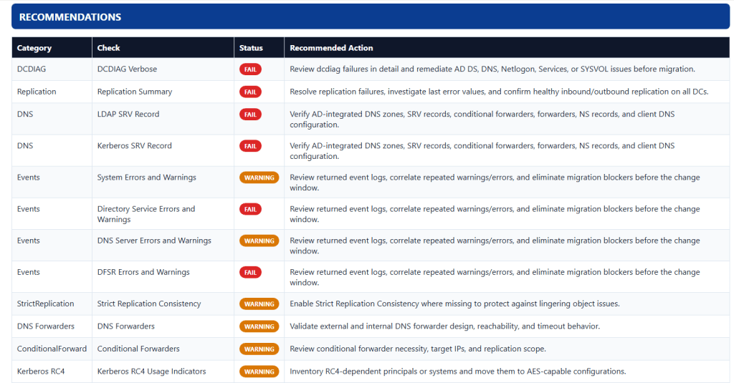Click the RC4-dependent principals recommended action text
This screenshot has width=734, height=383.
[x=457, y=372]
